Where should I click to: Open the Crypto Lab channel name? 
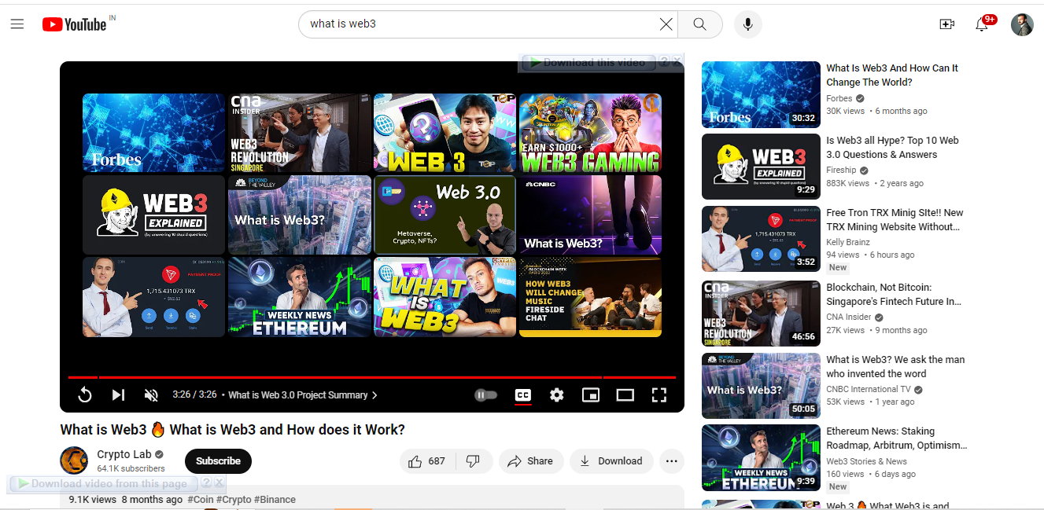click(x=124, y=454)
